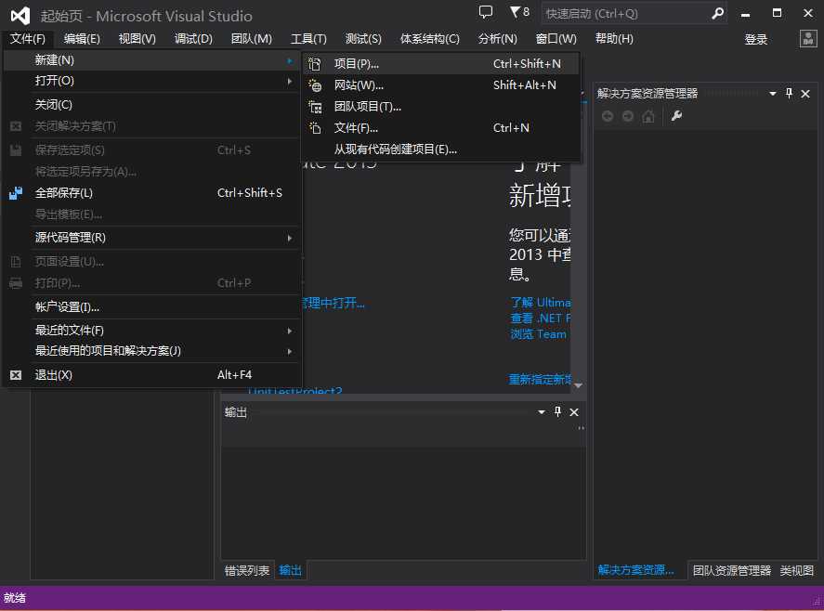Click the 文件(F) menu header
This screenshot has height=611, width=824.
[28, 39]
